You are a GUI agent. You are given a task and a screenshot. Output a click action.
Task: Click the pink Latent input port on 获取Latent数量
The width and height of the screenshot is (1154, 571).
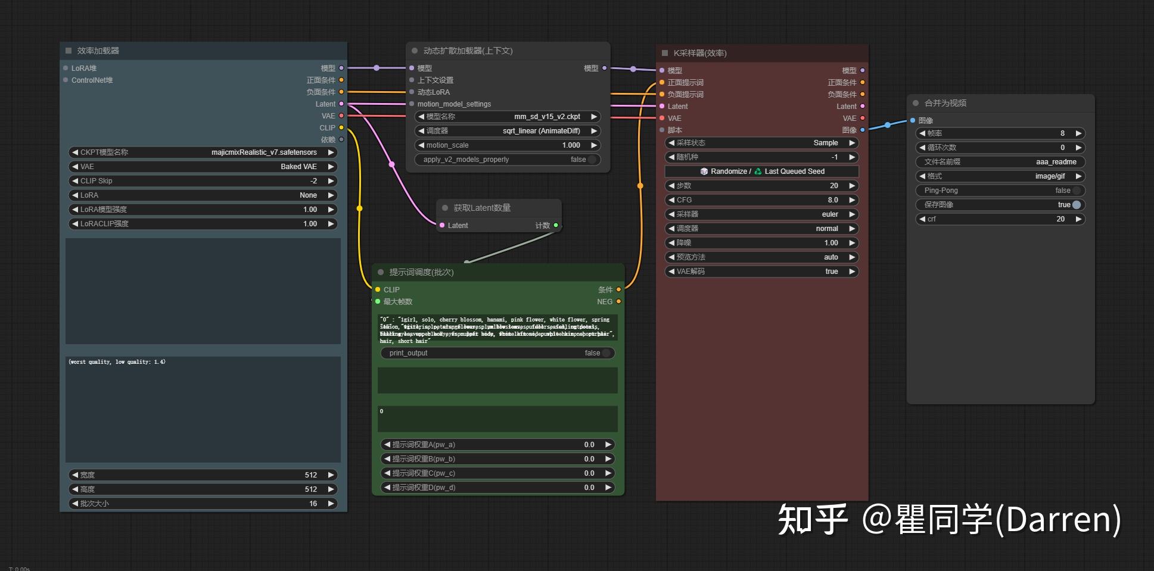[x=441, y=225]
